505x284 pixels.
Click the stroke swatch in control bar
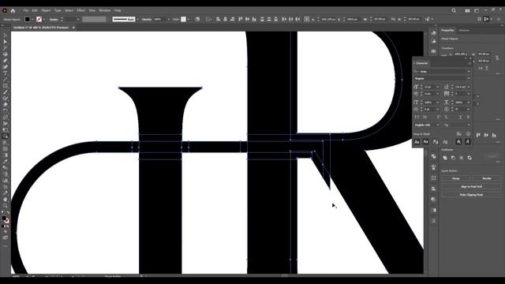coord(39,19)
